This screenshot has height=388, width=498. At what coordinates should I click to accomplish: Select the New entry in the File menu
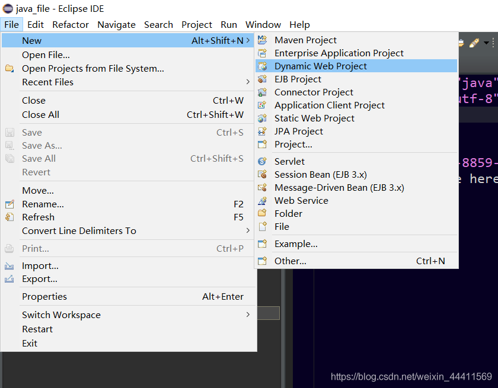click(129, 41)
